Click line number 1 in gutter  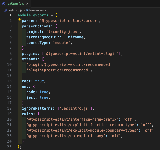pyautogui.click(x=10, y=15)
